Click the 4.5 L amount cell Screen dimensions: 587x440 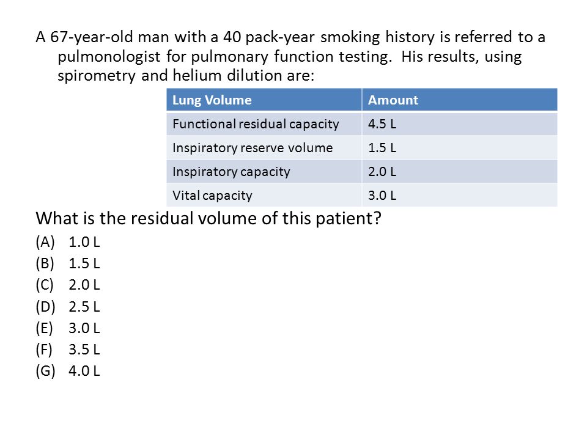pos(460,124)
